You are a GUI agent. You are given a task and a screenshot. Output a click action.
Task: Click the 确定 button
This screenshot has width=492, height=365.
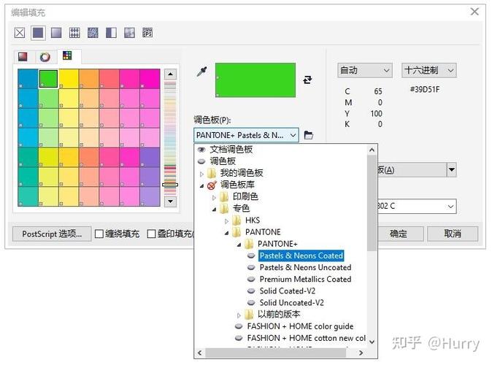[x=398, y=234]
